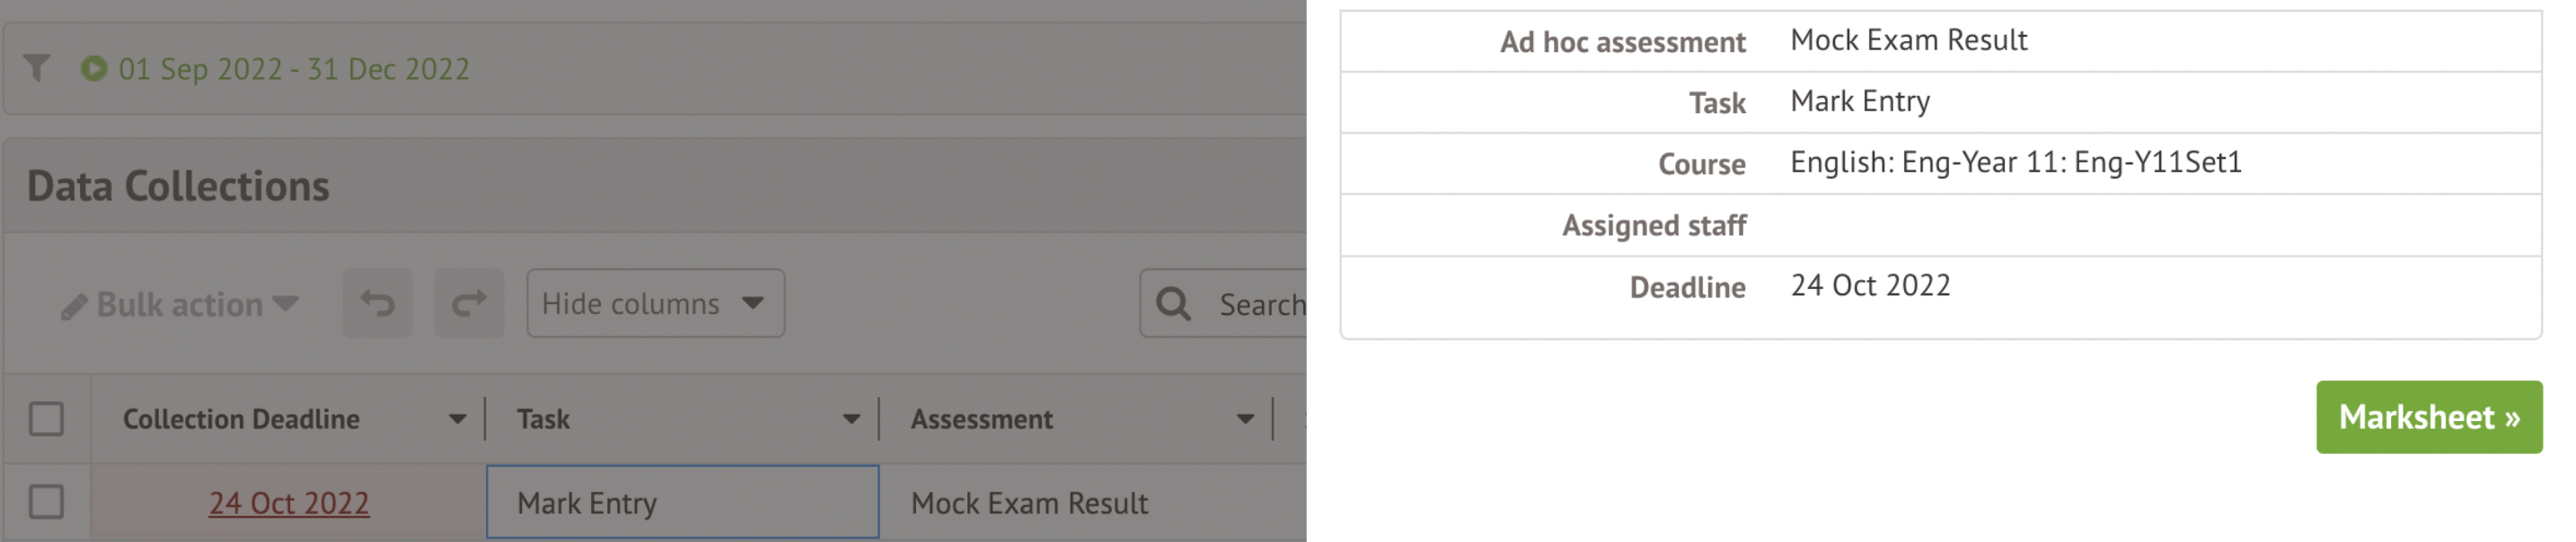2576x542 pixels.
Task: Click into the Search field
Action: 1260,304
